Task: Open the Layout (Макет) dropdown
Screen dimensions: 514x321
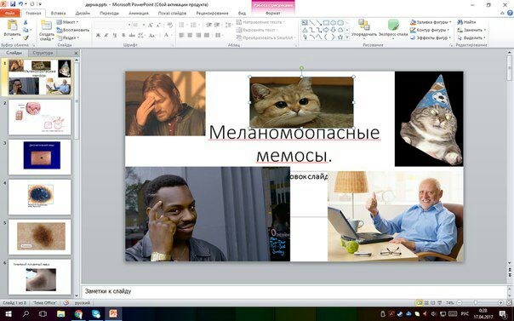Action: [67, 22]
